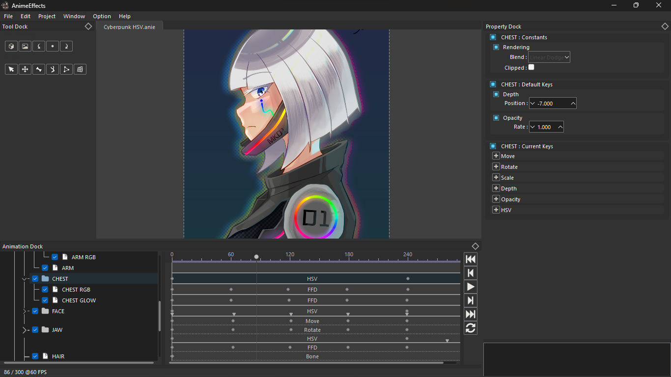Jump to the last frame of animation

click(471, 314)
